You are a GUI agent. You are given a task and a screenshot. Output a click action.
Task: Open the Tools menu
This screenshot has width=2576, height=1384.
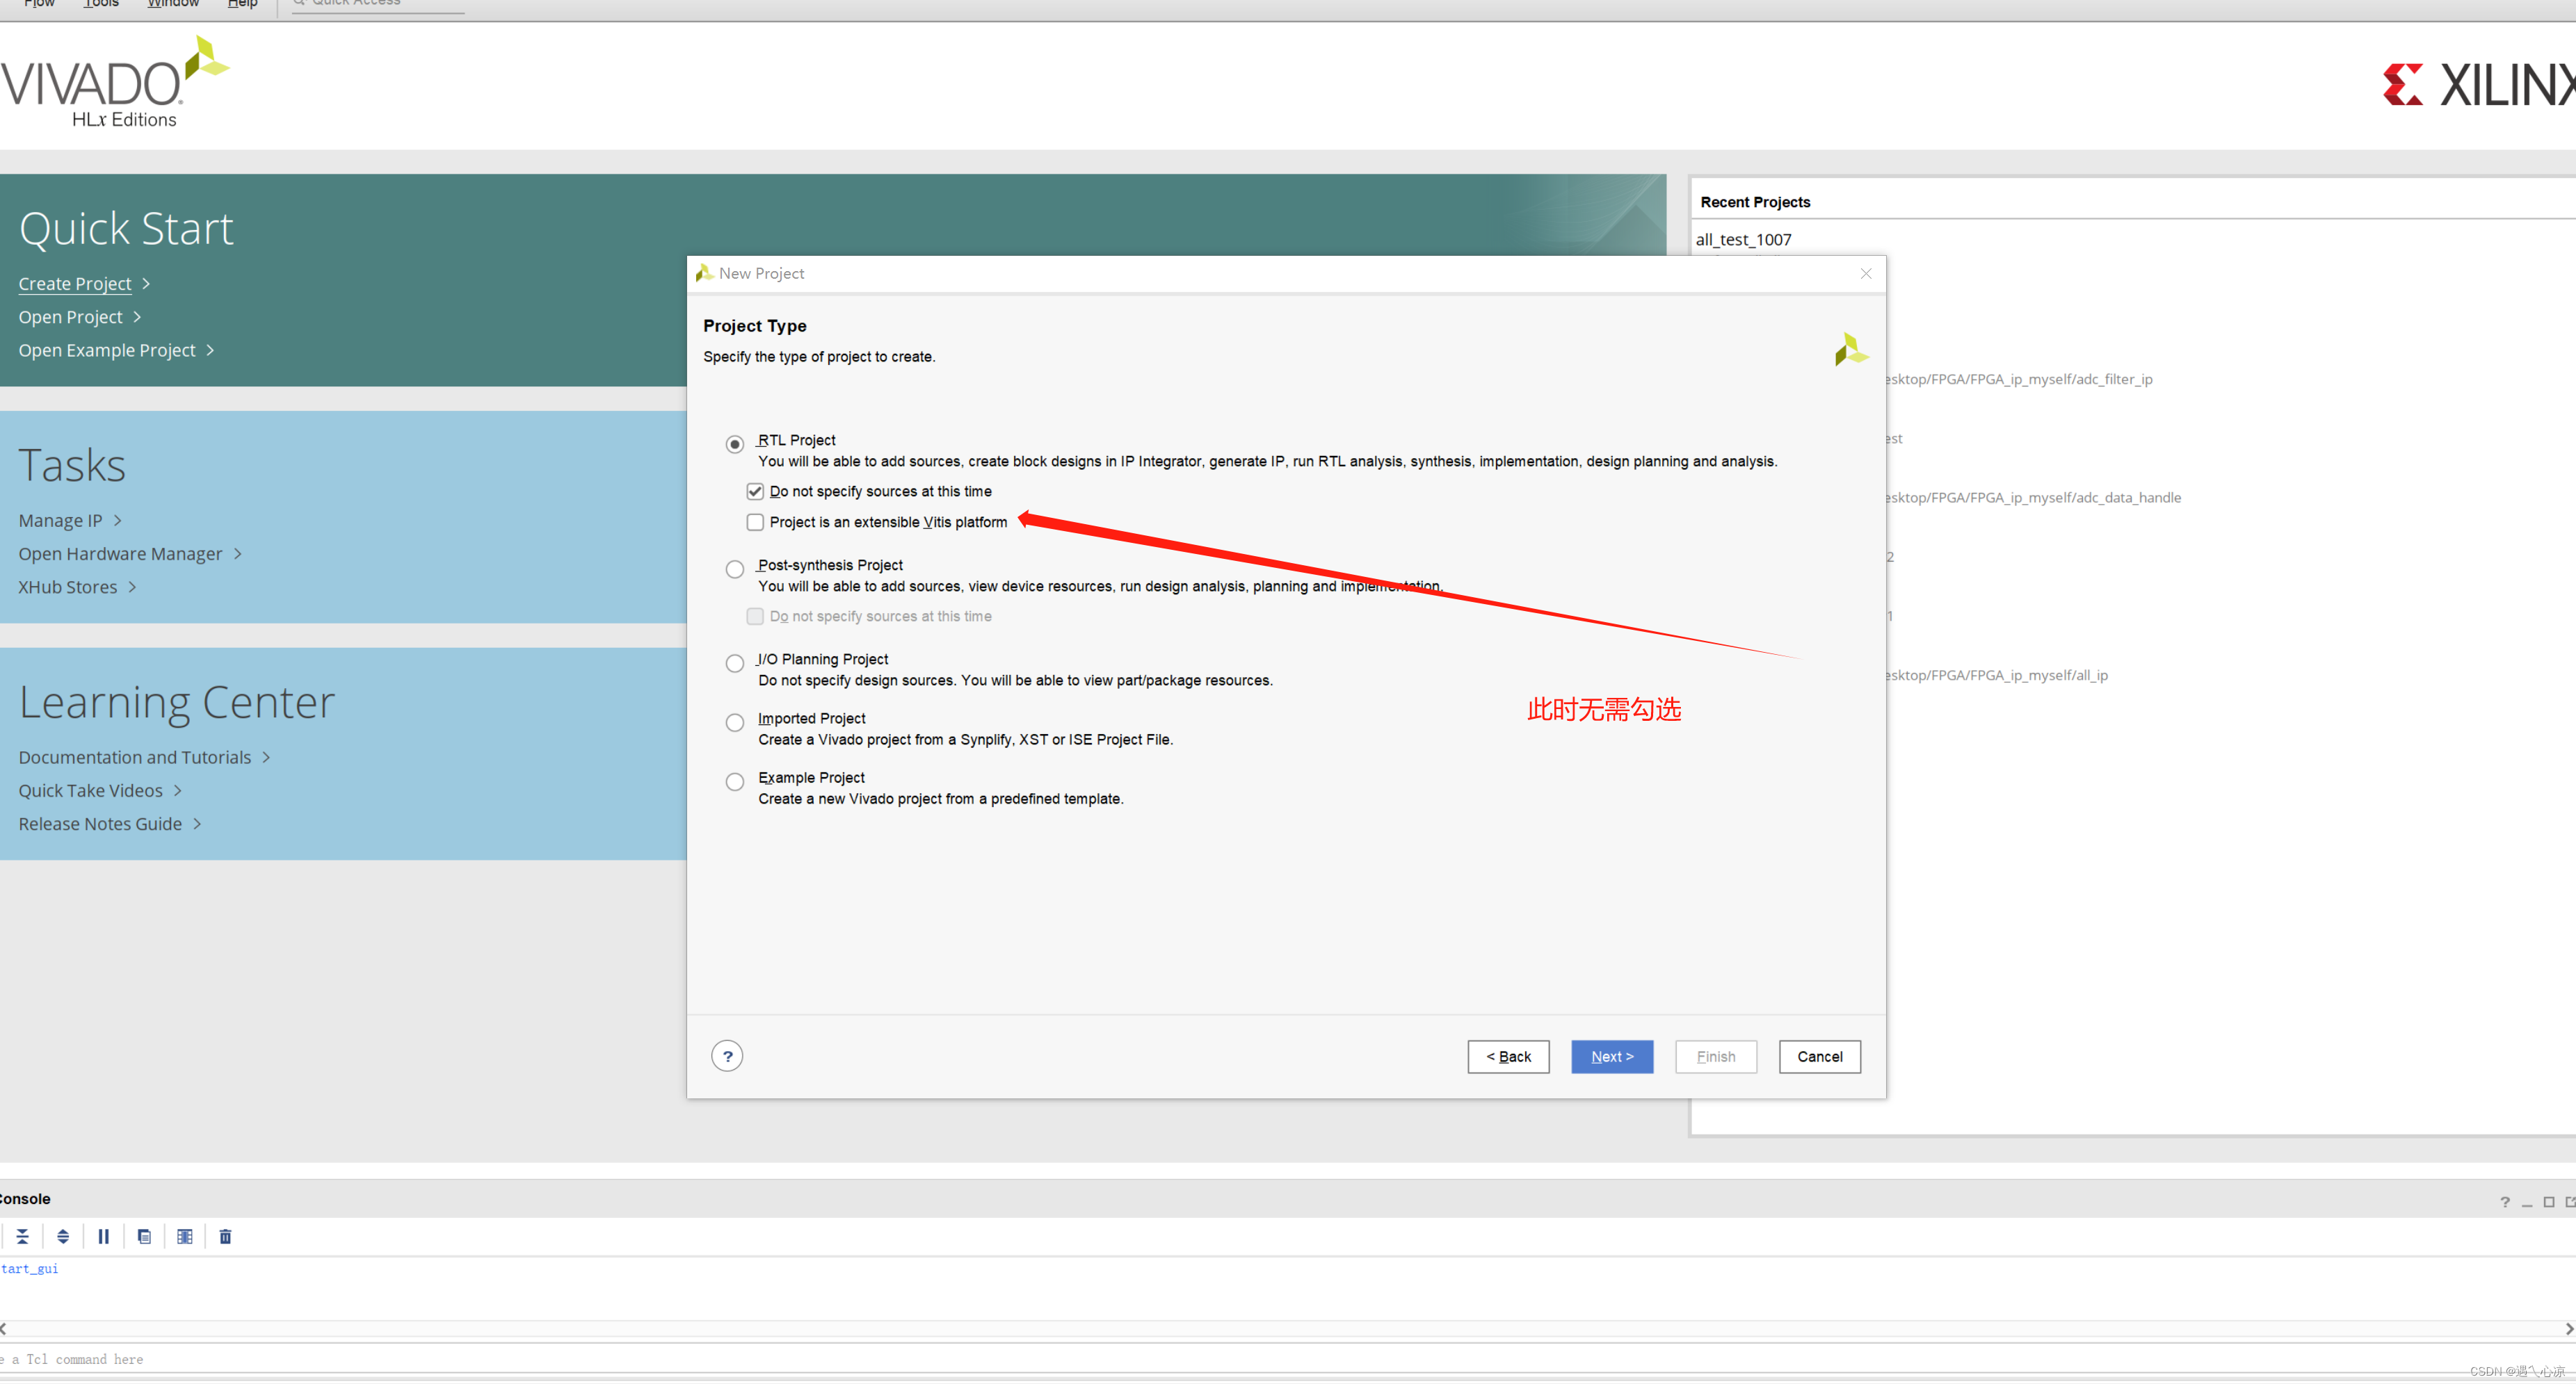click(x=101, y=4)
